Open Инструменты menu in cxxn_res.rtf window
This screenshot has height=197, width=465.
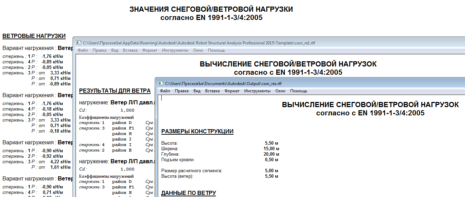(x=257, y=91)
